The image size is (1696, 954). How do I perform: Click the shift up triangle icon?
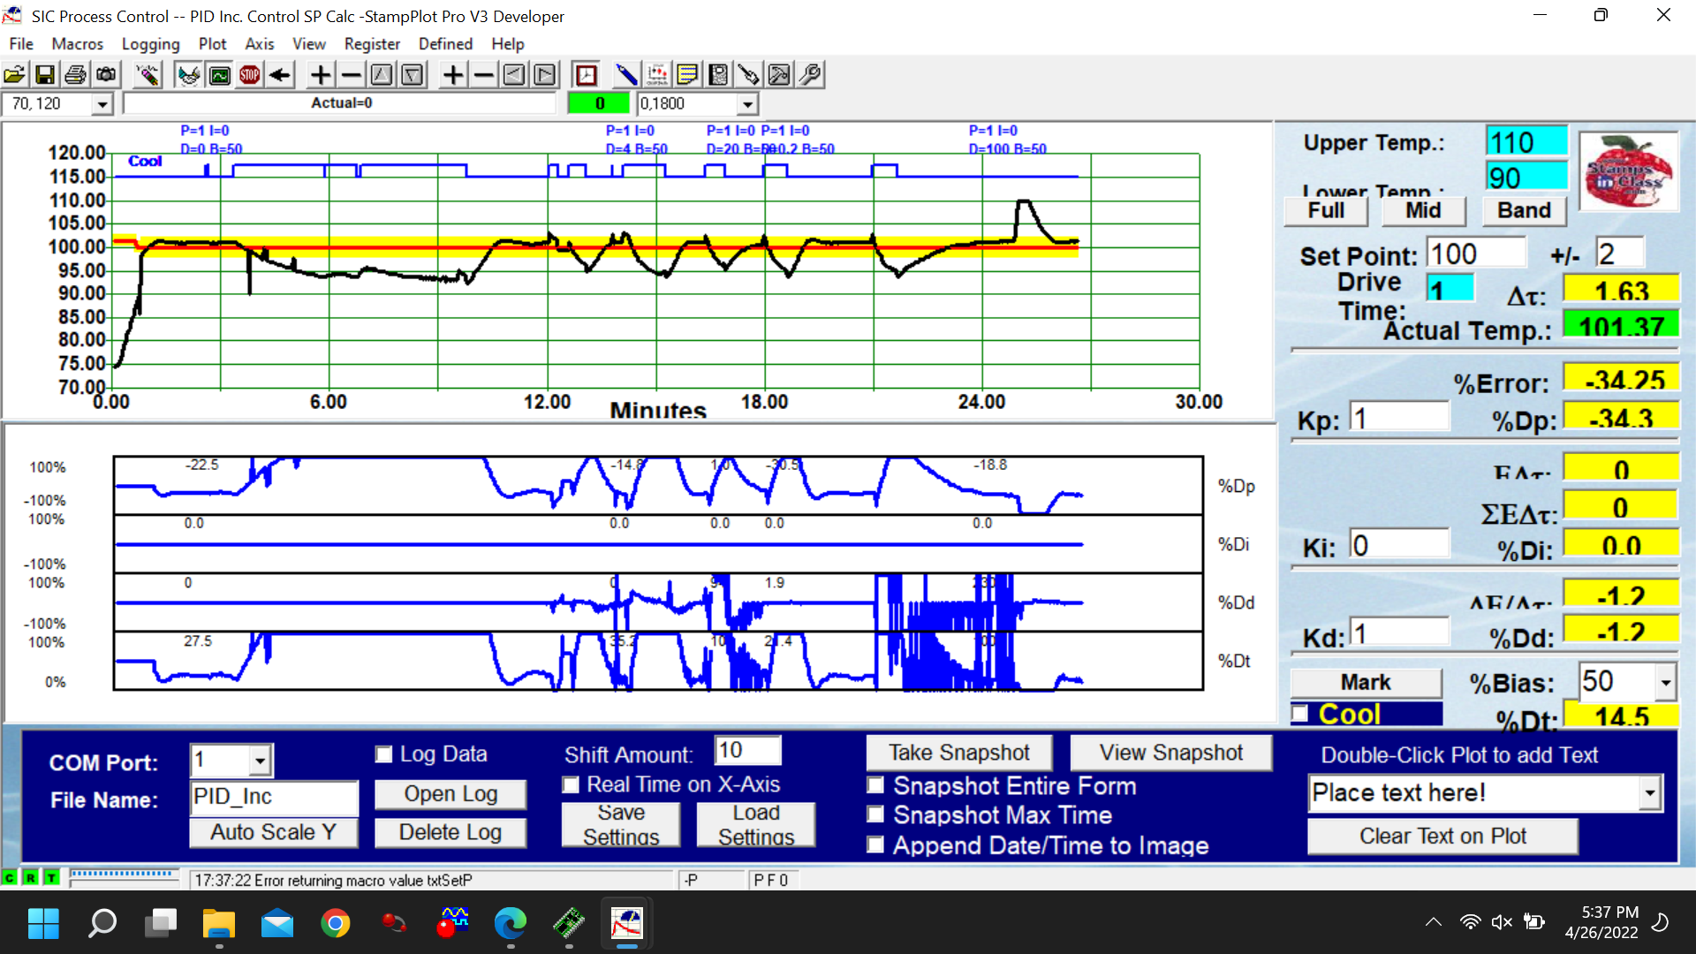[x=382, y=75]
